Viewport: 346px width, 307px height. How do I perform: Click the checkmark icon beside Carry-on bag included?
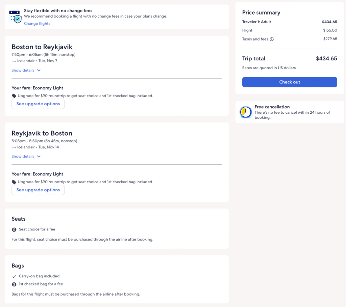[14, 276]
